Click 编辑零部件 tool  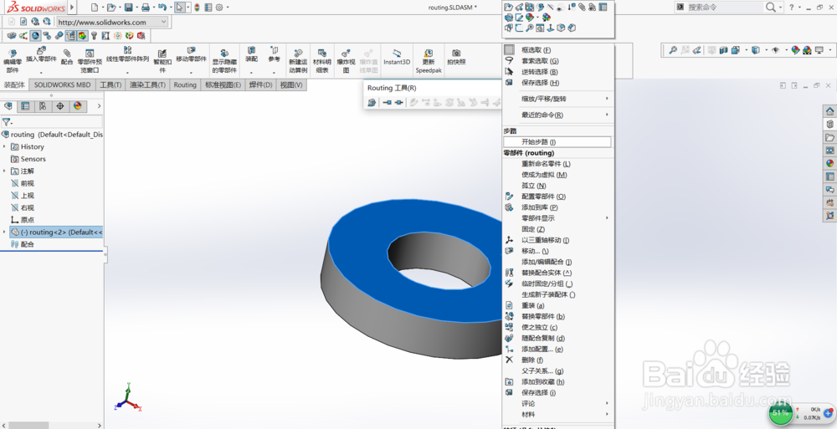pos(13,61)
